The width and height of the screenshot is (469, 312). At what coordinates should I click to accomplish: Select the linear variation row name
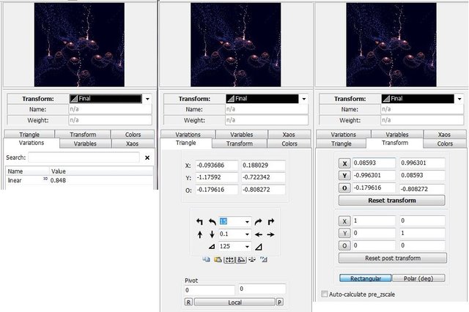pos(15,180)
